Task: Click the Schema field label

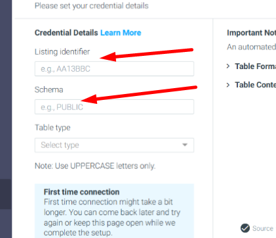Action: (x=49, y=89)
